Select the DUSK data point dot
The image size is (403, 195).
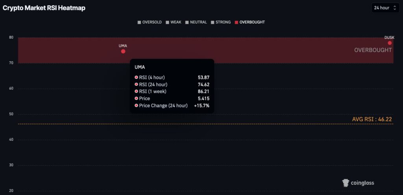(390, 43)
